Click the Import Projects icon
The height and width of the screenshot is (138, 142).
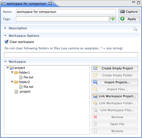click(x=95, y=82)
